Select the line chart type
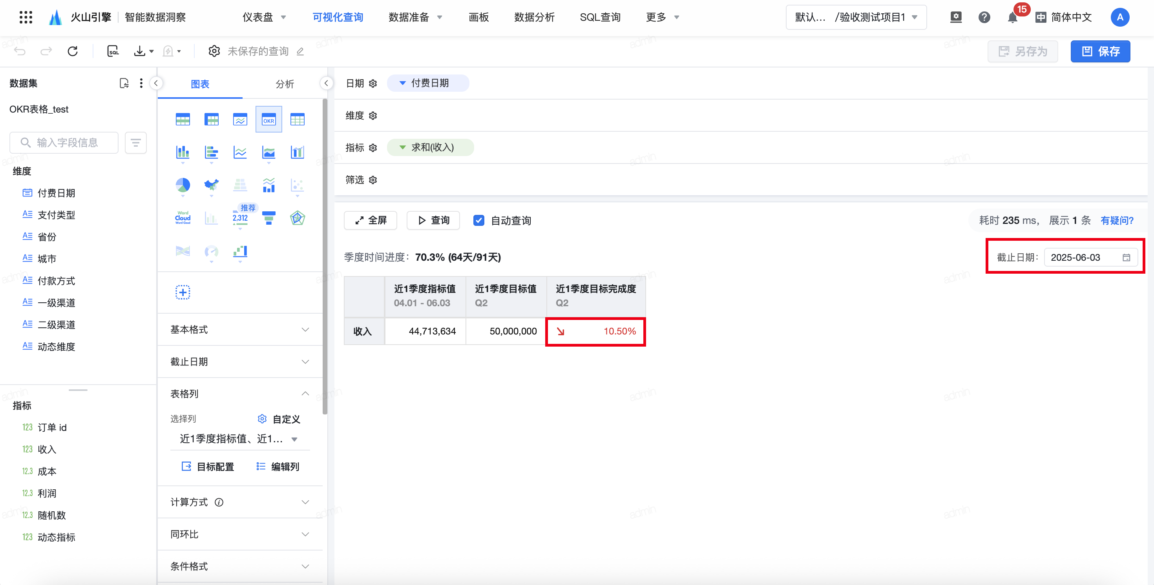The image size is (1154, 585). point(240,152)
